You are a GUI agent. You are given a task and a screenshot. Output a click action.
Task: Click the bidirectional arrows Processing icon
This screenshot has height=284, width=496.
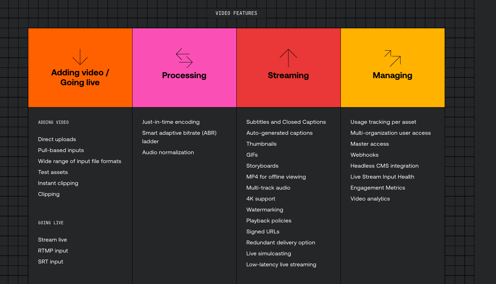[184, 58]
